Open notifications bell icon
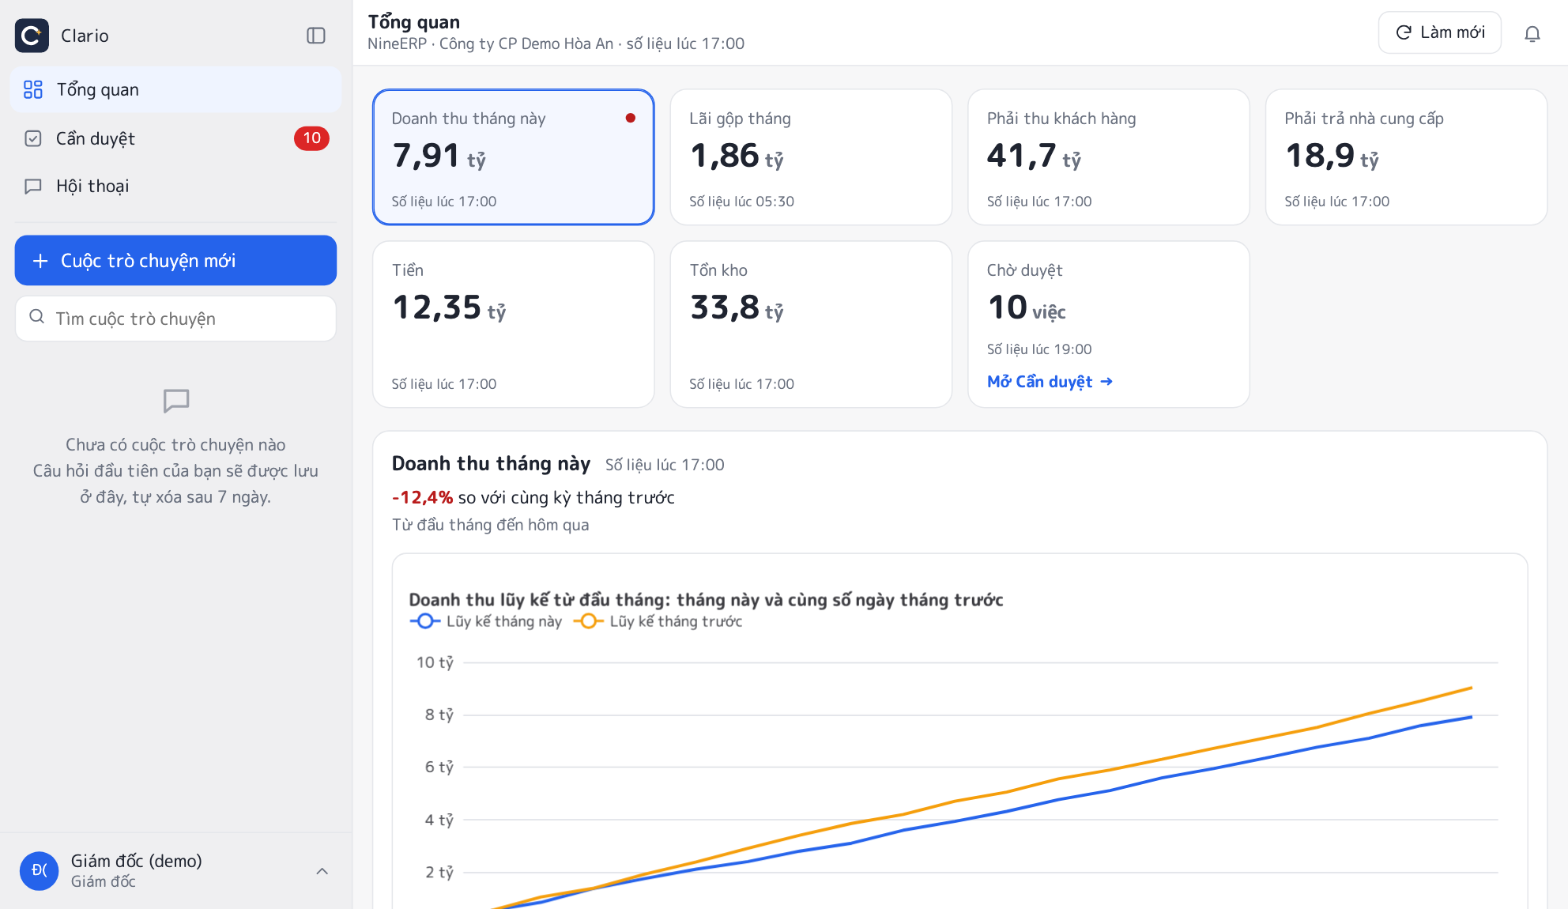The image size is (1568, 909). (1532, 33)
